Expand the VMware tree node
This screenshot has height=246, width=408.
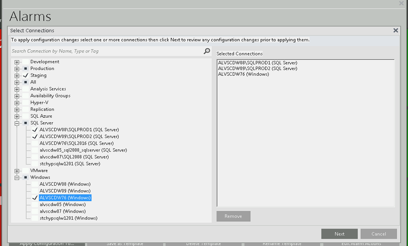17,171
